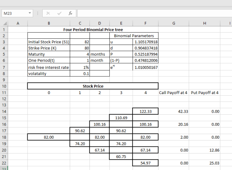Select period 2 cell 100.16

click(99, 124)
